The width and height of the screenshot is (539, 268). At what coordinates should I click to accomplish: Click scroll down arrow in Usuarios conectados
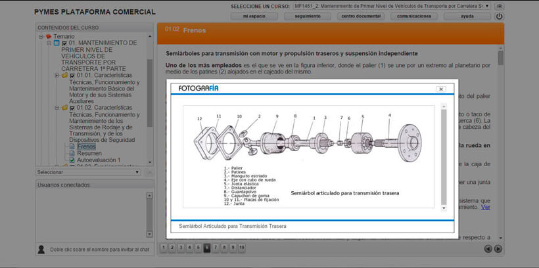coord(149,234)
